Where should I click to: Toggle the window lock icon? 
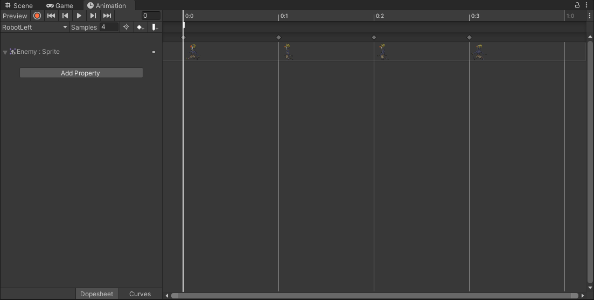click(577, 5)
